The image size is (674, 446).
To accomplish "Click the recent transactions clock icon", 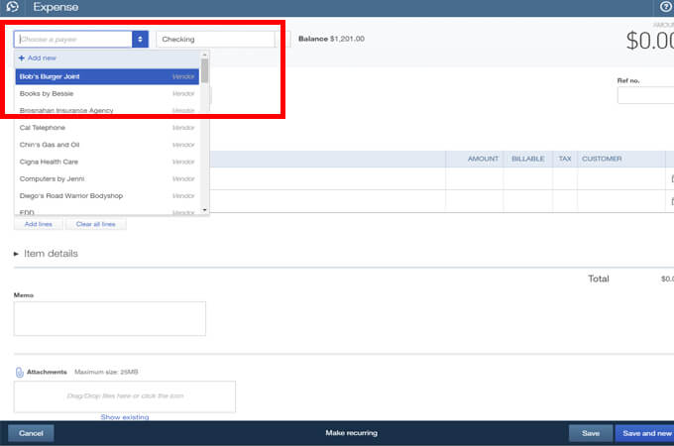I will pyautogui.click(x=13, y=7).
